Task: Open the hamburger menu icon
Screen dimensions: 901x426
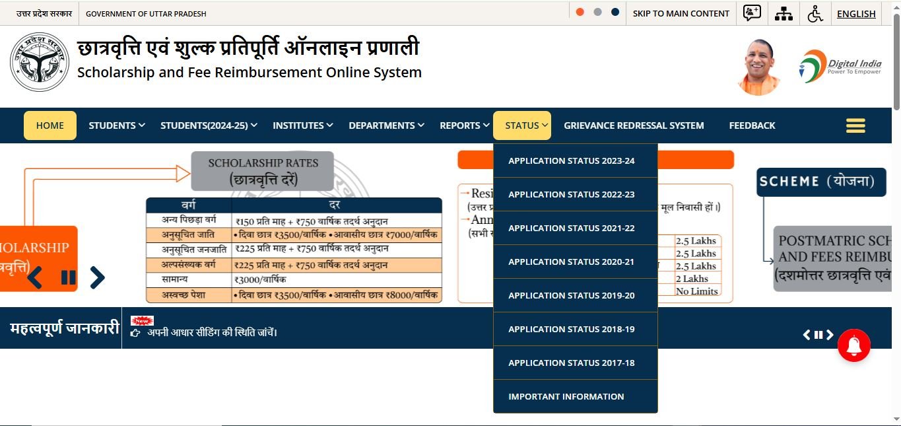Action: (x=855, y=125)
